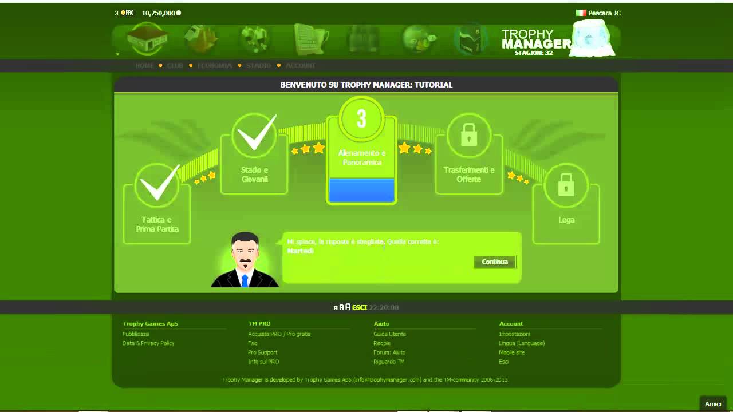Click the Esci link in Account footer column
The width and height of the screenshot is (733, 412).
503,362
